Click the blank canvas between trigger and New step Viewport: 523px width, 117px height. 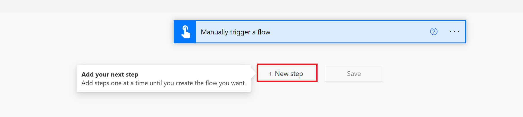click(x=289, y=53)
